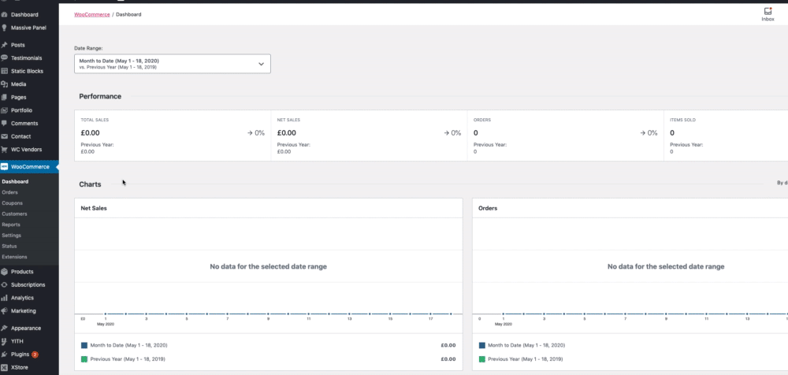Open the Orders submenu item
The image size is (788, 375).
(9, 192)
